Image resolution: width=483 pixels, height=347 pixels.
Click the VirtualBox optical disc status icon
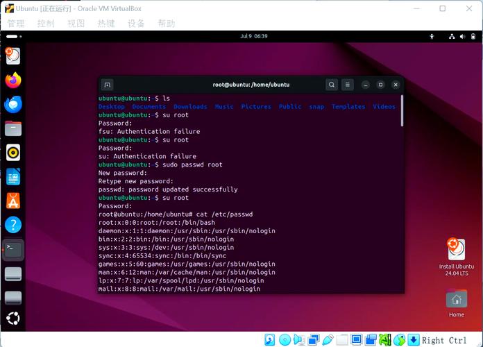285,340
